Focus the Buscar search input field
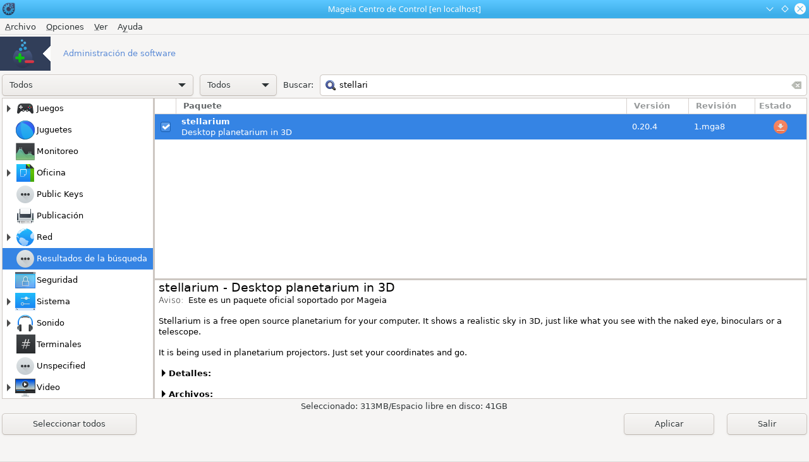809x462 pixels. pyautogui.click(x=563, y=85)
